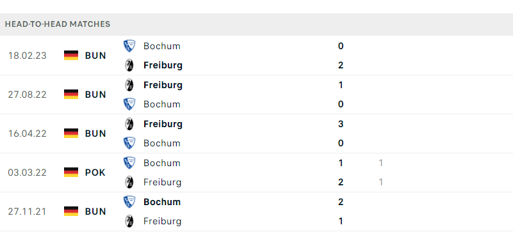Click Bochum crest in 27.08.22 match
This screenshot has height=239, width=513.
(129, 104)
